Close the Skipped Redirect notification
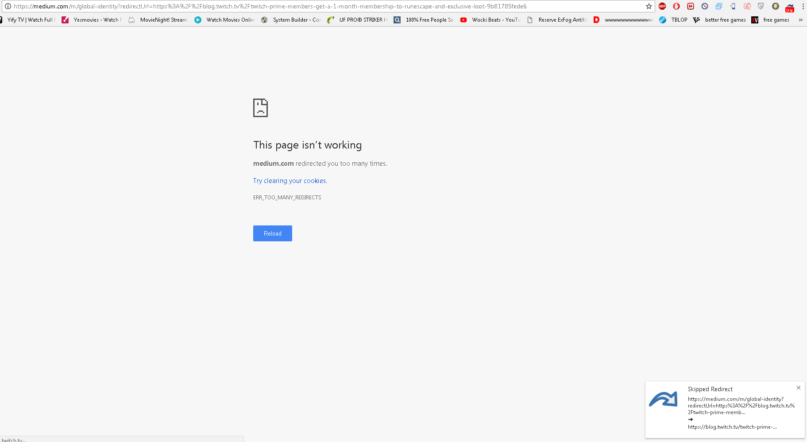 coord(799,388)
